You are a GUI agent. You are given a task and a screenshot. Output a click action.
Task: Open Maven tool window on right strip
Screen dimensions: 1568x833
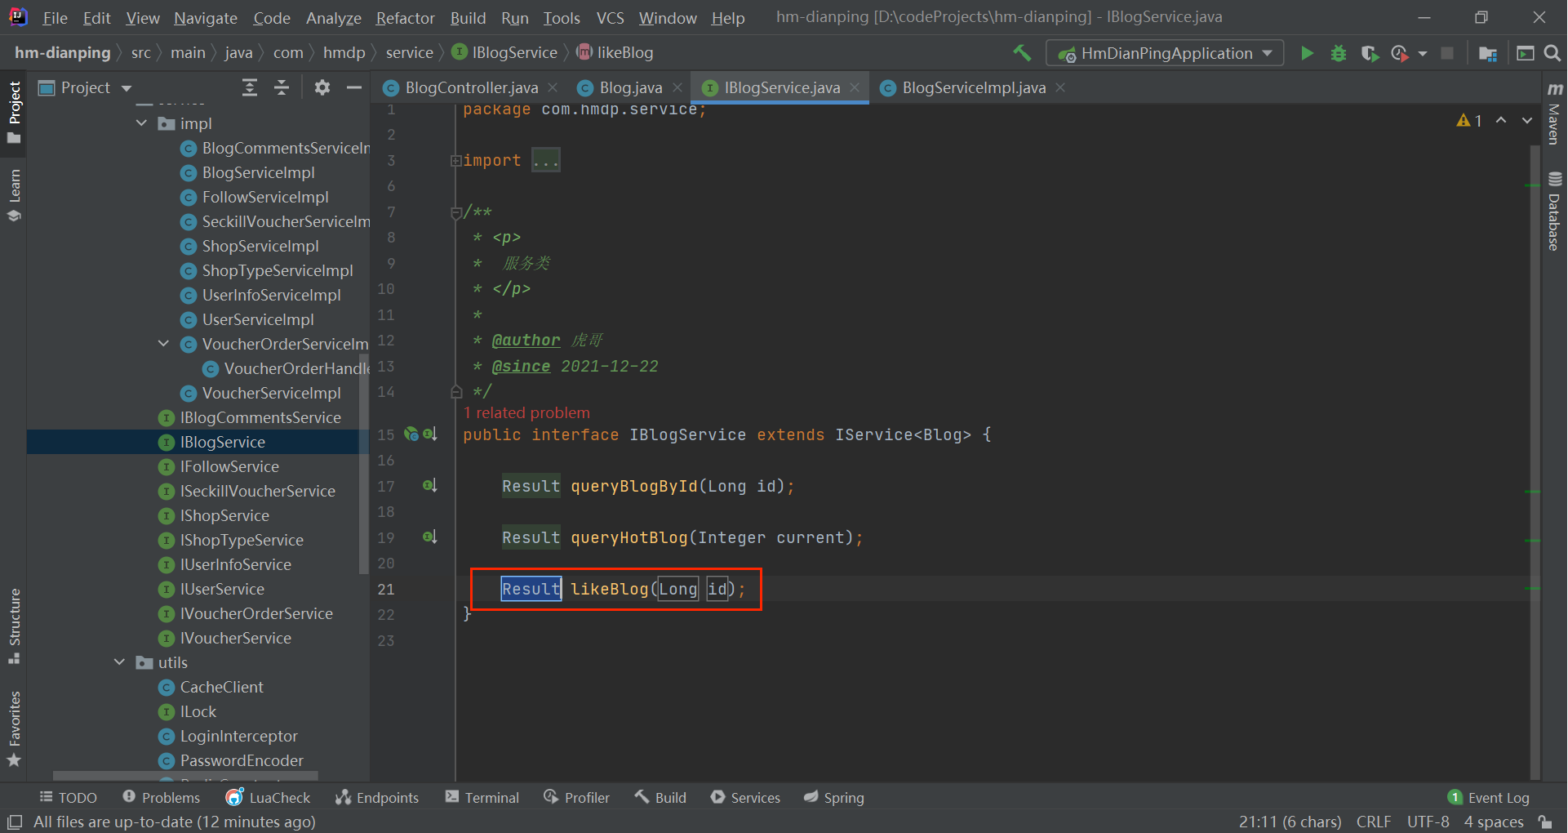click(x=1554, y=114)
